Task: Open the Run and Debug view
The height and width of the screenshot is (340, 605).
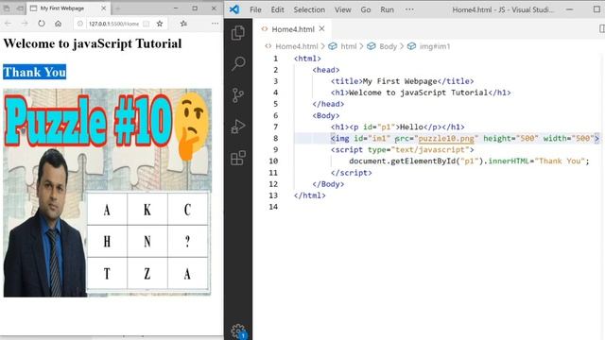Action: pyautogui.click(x=238, y=127)
